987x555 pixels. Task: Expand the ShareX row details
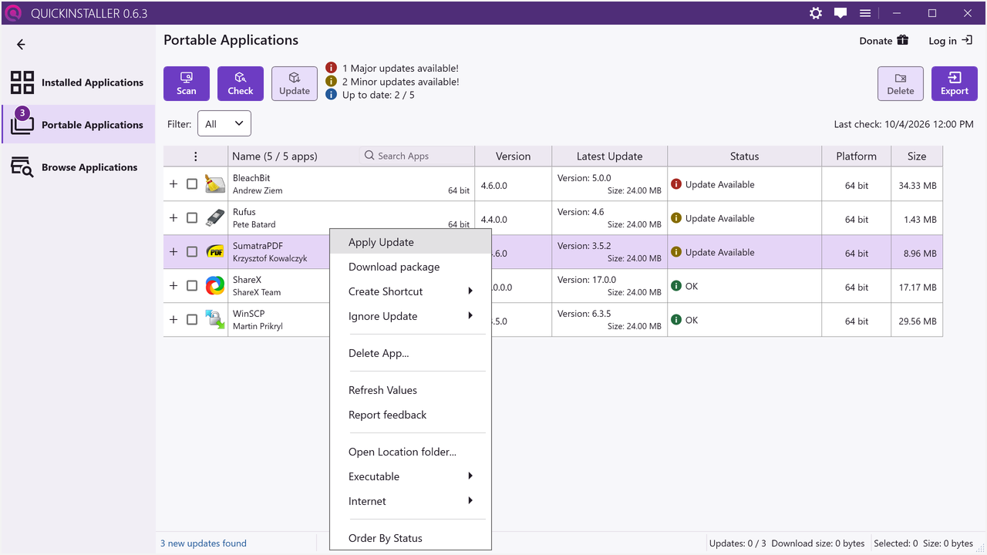tap(173, 286)
